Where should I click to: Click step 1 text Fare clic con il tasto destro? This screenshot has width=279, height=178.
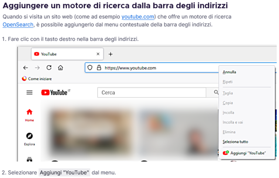click(x=73, y=39)
